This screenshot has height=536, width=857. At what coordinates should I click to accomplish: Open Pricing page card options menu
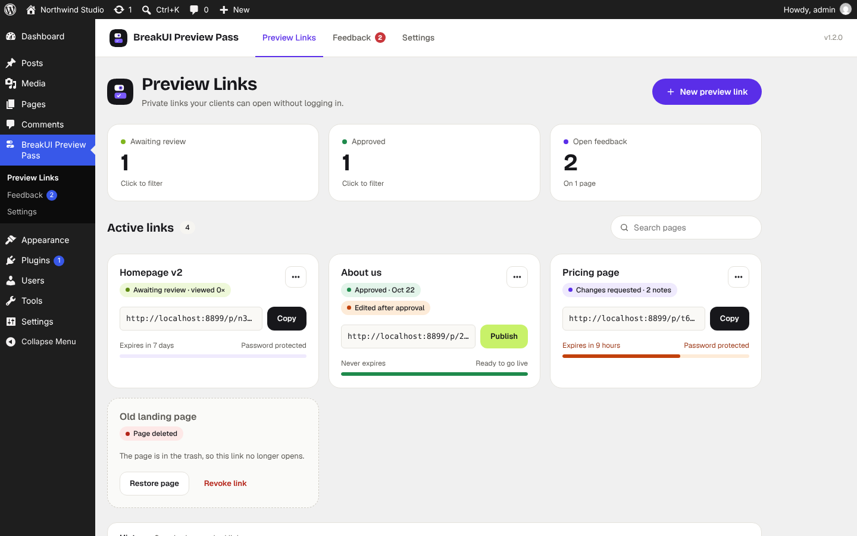pos(739,277)
